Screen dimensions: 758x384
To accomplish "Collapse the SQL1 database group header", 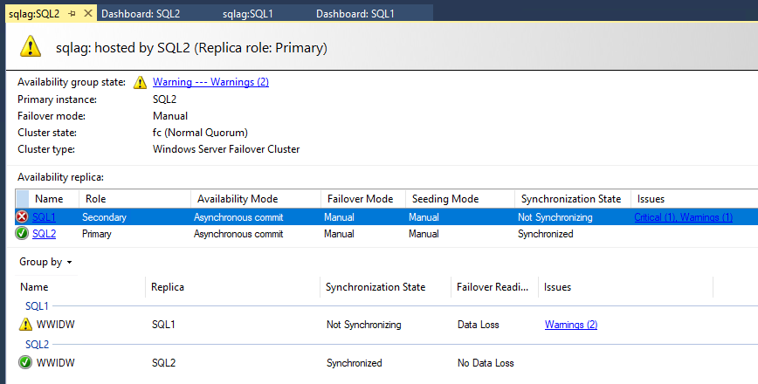I will click(x=37, y=306).
